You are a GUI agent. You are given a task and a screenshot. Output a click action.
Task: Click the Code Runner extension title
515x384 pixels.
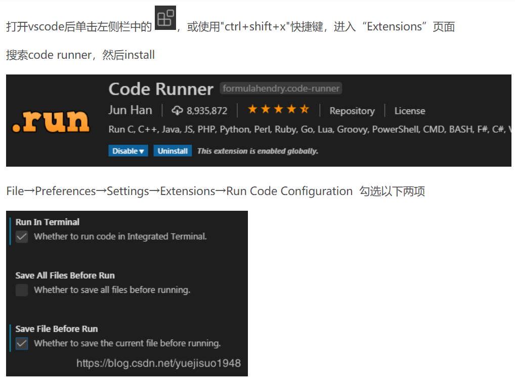[161, 89]
